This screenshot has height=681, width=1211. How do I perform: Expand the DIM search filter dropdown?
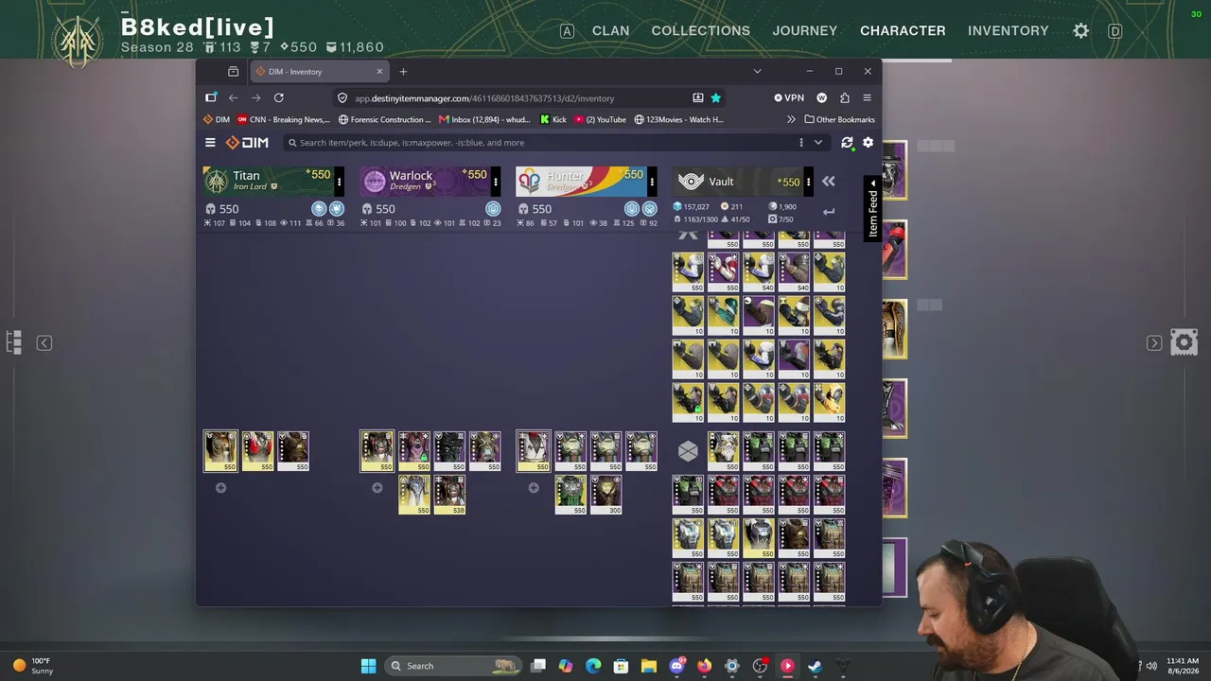click(818, 143)
